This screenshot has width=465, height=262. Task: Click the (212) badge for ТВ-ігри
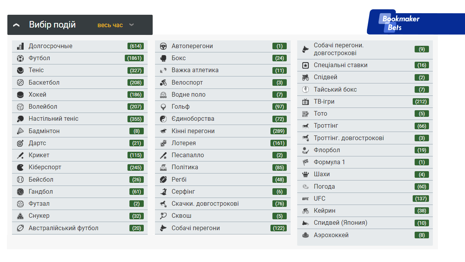click(x=421, y=102)
